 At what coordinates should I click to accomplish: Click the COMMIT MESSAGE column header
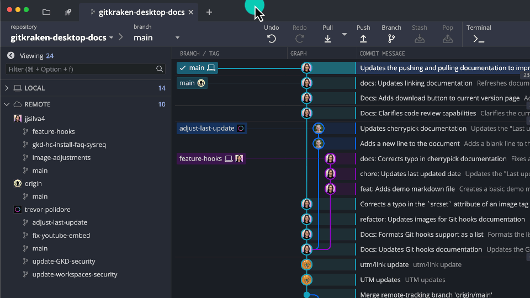382,54
